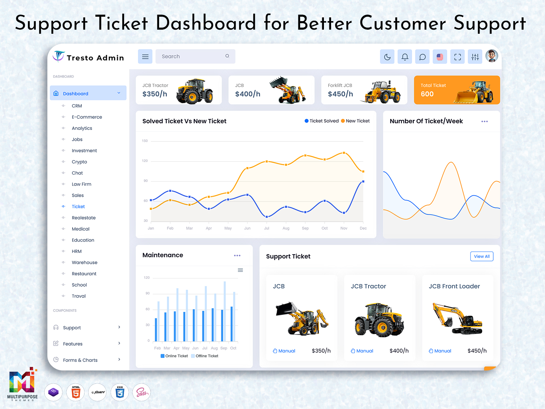Select Realestate in the sidebar
545x409 pixels.
(84, 218)
